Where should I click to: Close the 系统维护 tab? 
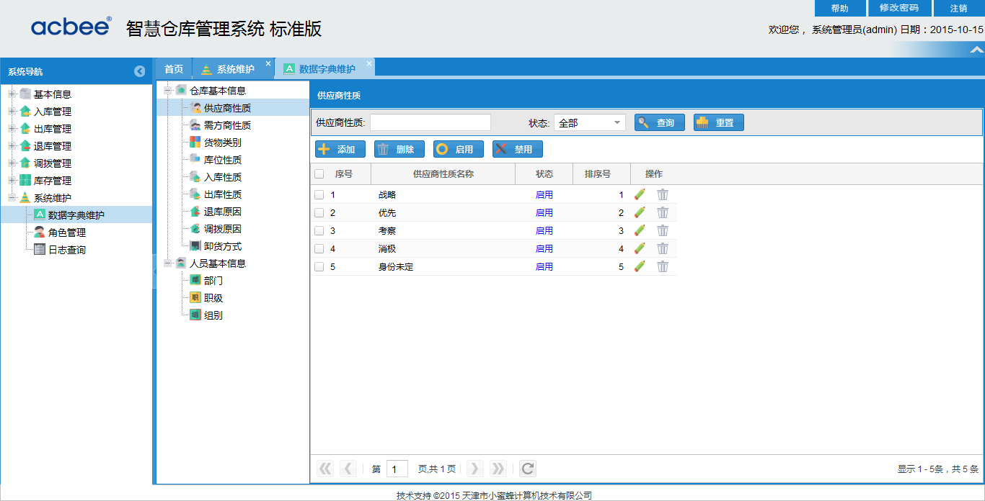tap(268, 63)
